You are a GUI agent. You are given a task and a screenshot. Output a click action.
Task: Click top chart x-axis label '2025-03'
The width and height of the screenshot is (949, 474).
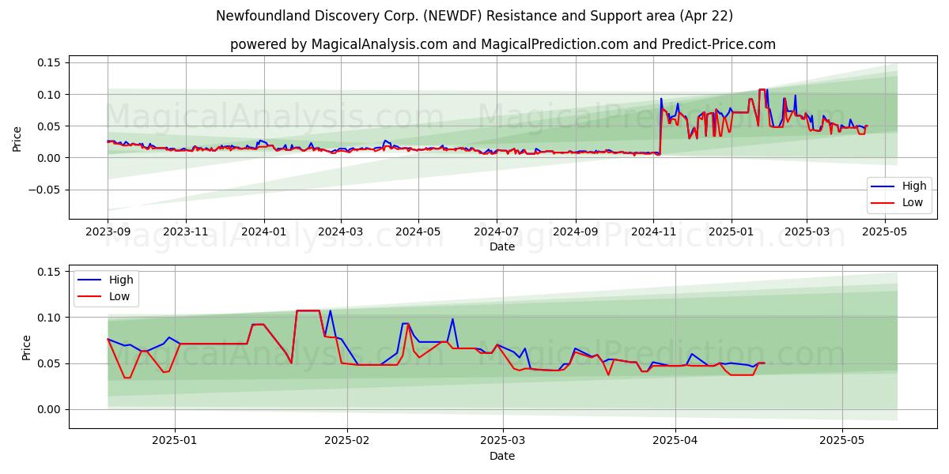pos(807,233)
